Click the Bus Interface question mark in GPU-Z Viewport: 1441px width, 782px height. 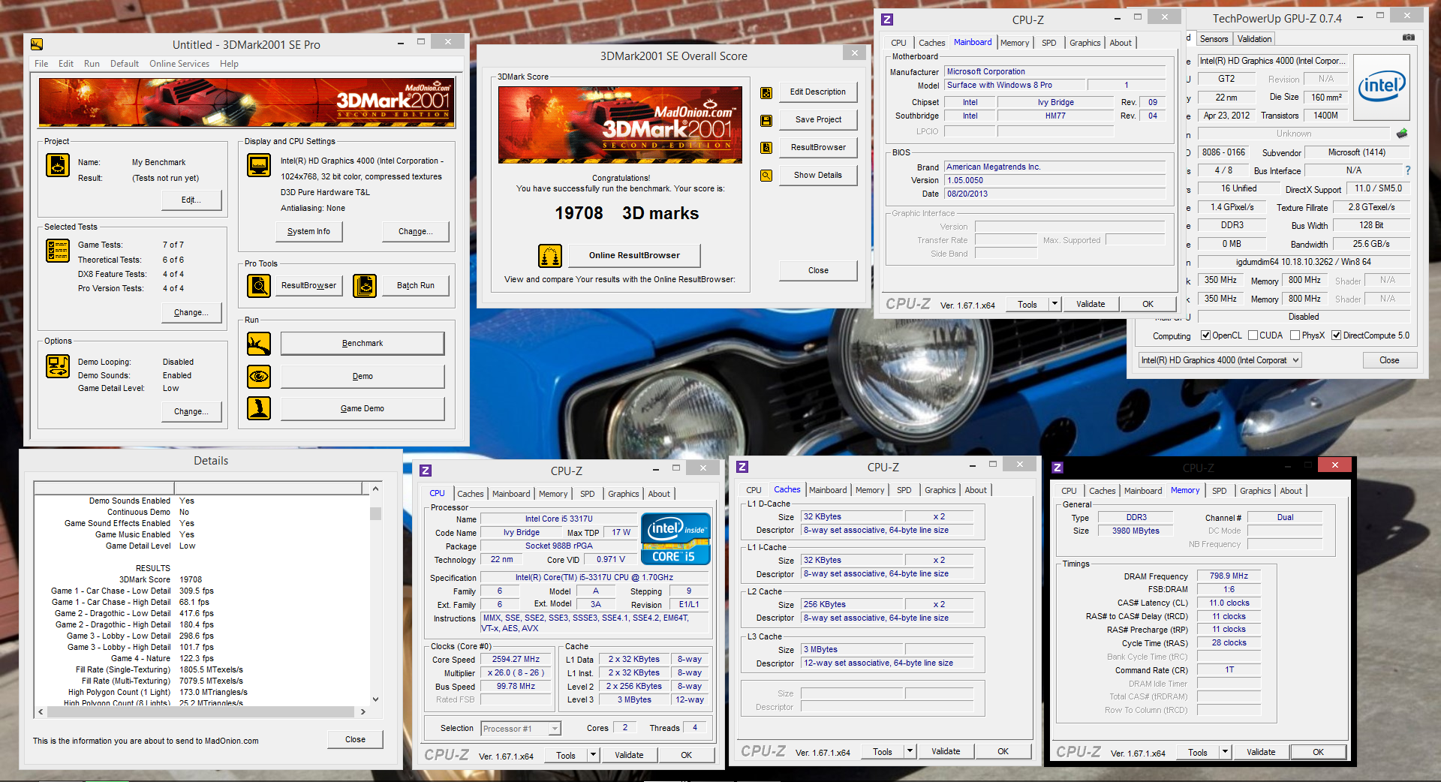(1408, 170)
